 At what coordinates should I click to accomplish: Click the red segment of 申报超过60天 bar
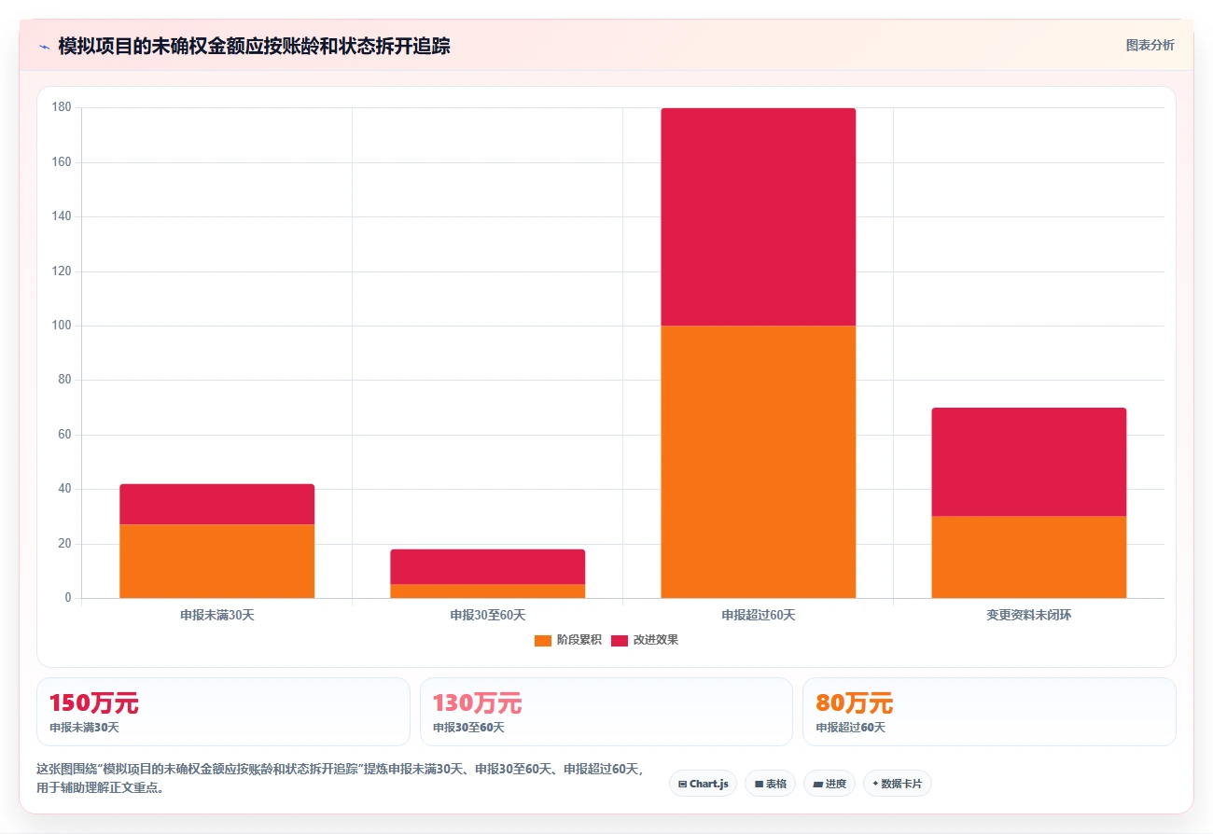[758, 216]
